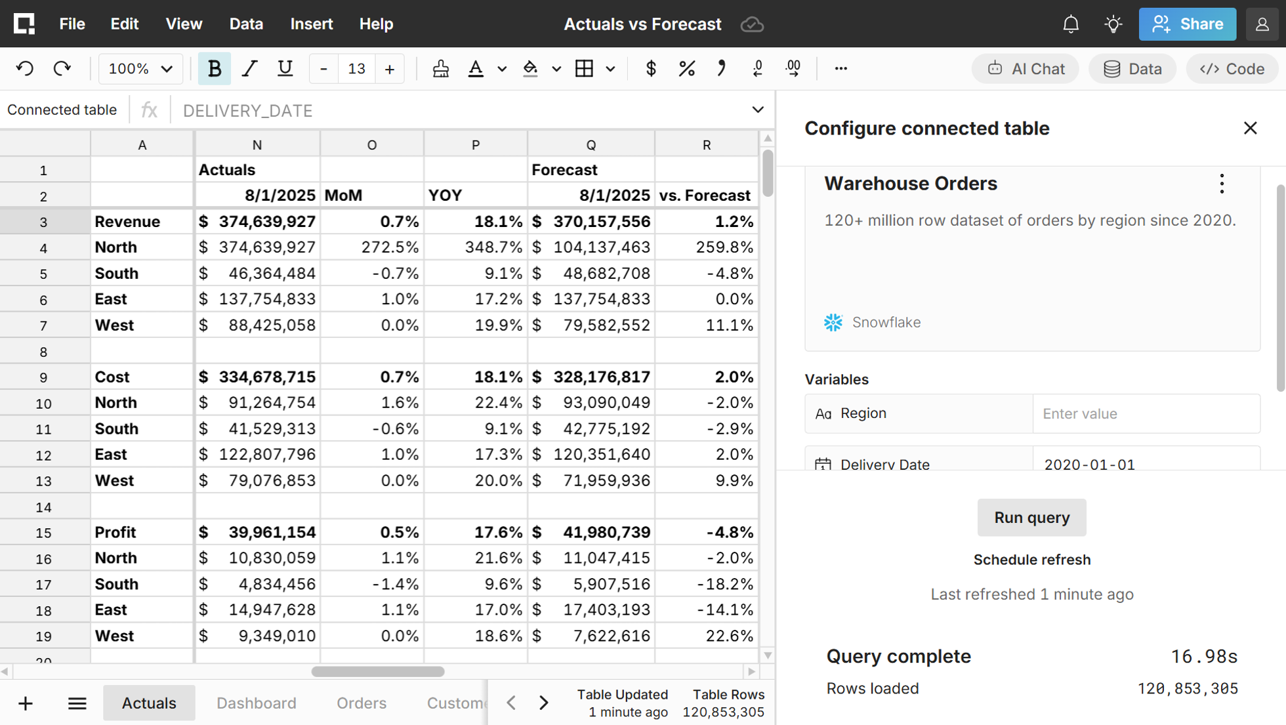Open Warehouse Orders three-dot menu
The height and width of the screenshot is (725, 1286).
pyautogui.click(x=1222, y=184)
